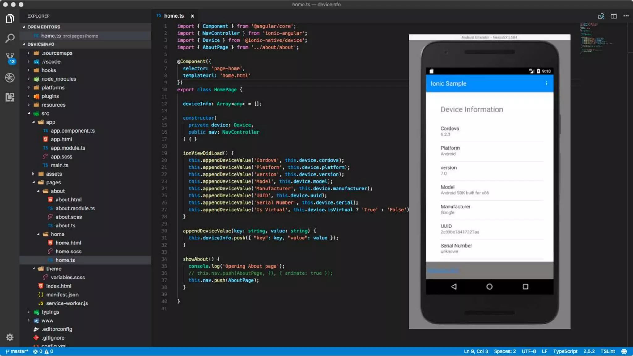The height and width of the screenshot is (356, 633).
Task: Select the home.ts editor tab
Action: click(x=173, y=16)
